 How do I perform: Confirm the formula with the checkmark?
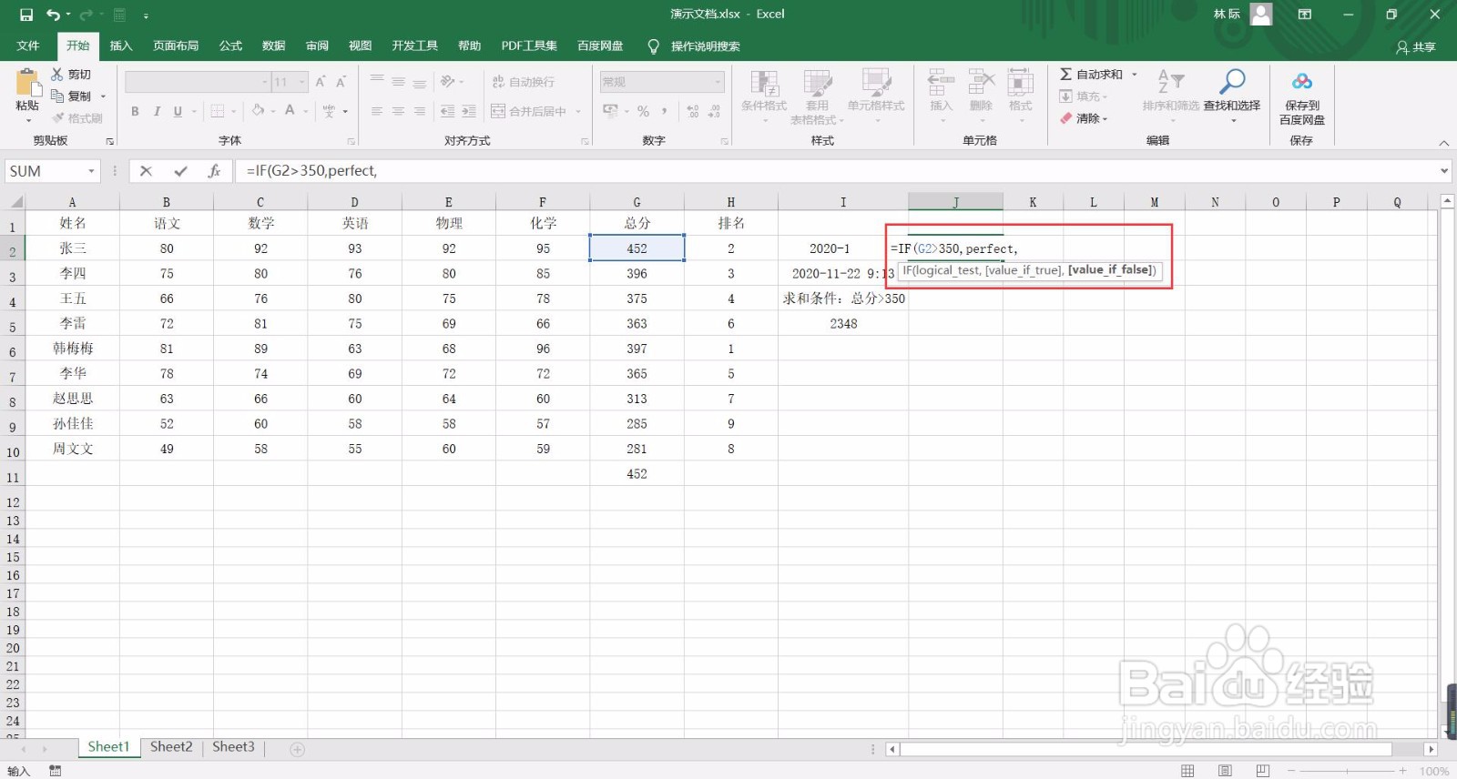pos(180,171)
